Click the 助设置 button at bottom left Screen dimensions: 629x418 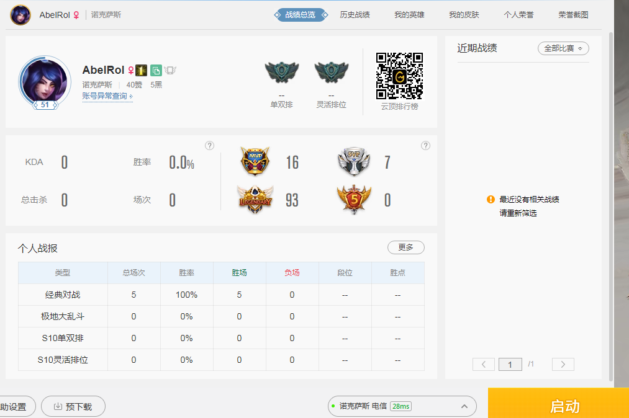[x=16, y=406]
